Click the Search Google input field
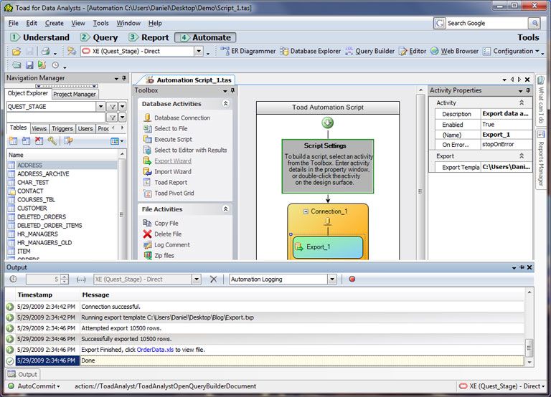This screenshot has width=551, height=397. [x=486, y=23]
